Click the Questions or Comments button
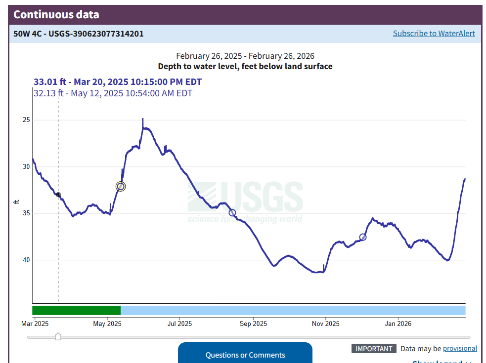 click(x=245, y=355)
